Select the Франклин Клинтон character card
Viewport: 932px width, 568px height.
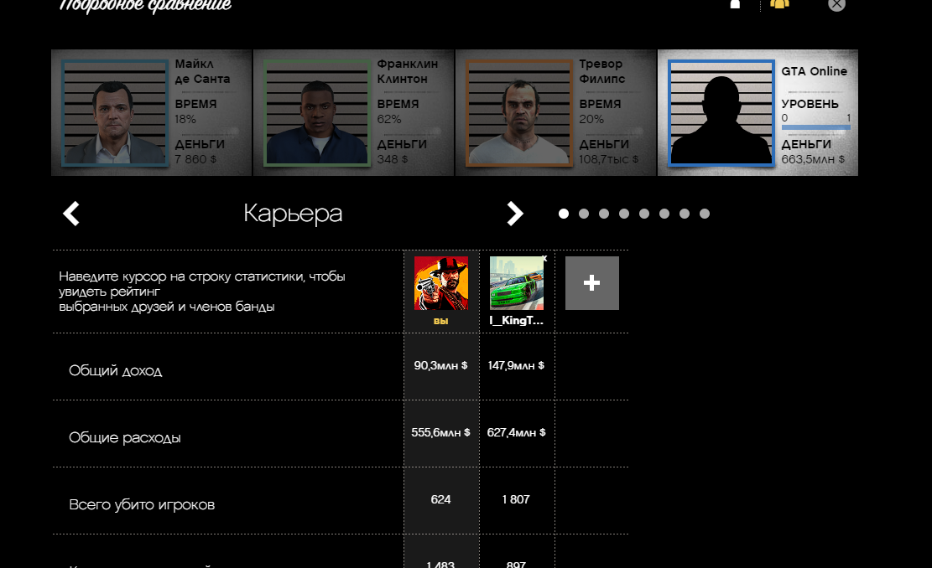pyautogui.click(x=354, y=113)
